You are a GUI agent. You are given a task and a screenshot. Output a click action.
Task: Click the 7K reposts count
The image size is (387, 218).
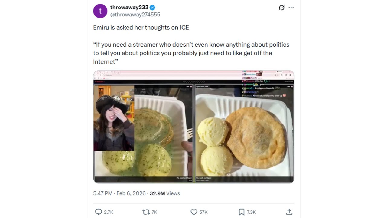pos(154,212)
